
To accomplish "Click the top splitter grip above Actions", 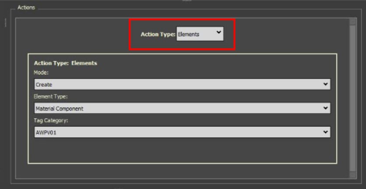I will tap(187, 1).
